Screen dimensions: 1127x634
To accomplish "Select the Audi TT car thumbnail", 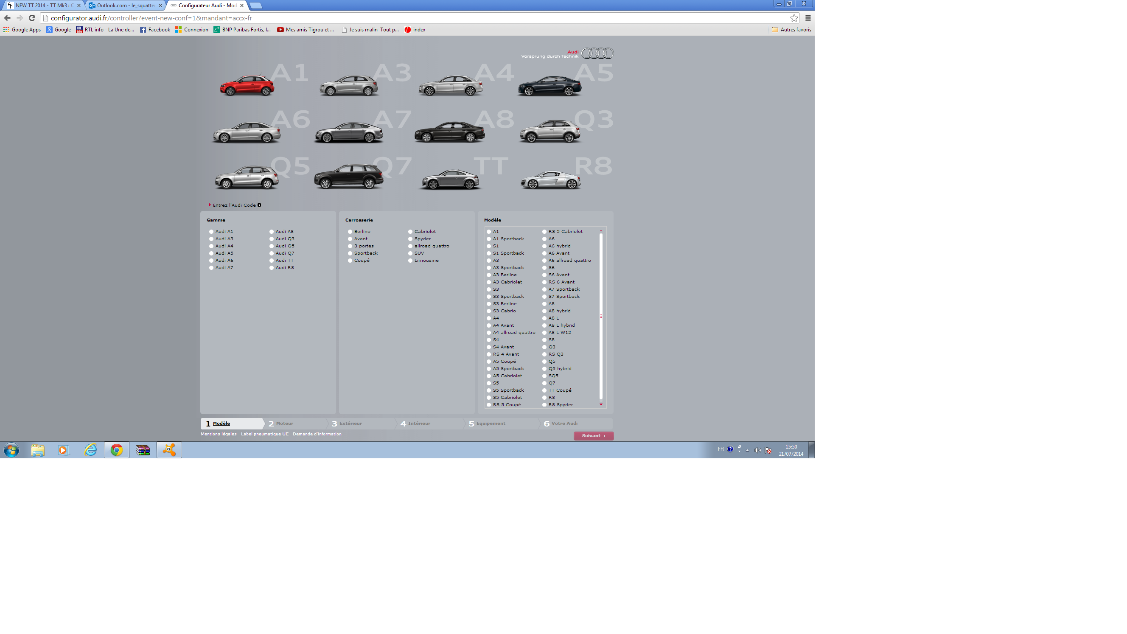I will click(450, 180).
